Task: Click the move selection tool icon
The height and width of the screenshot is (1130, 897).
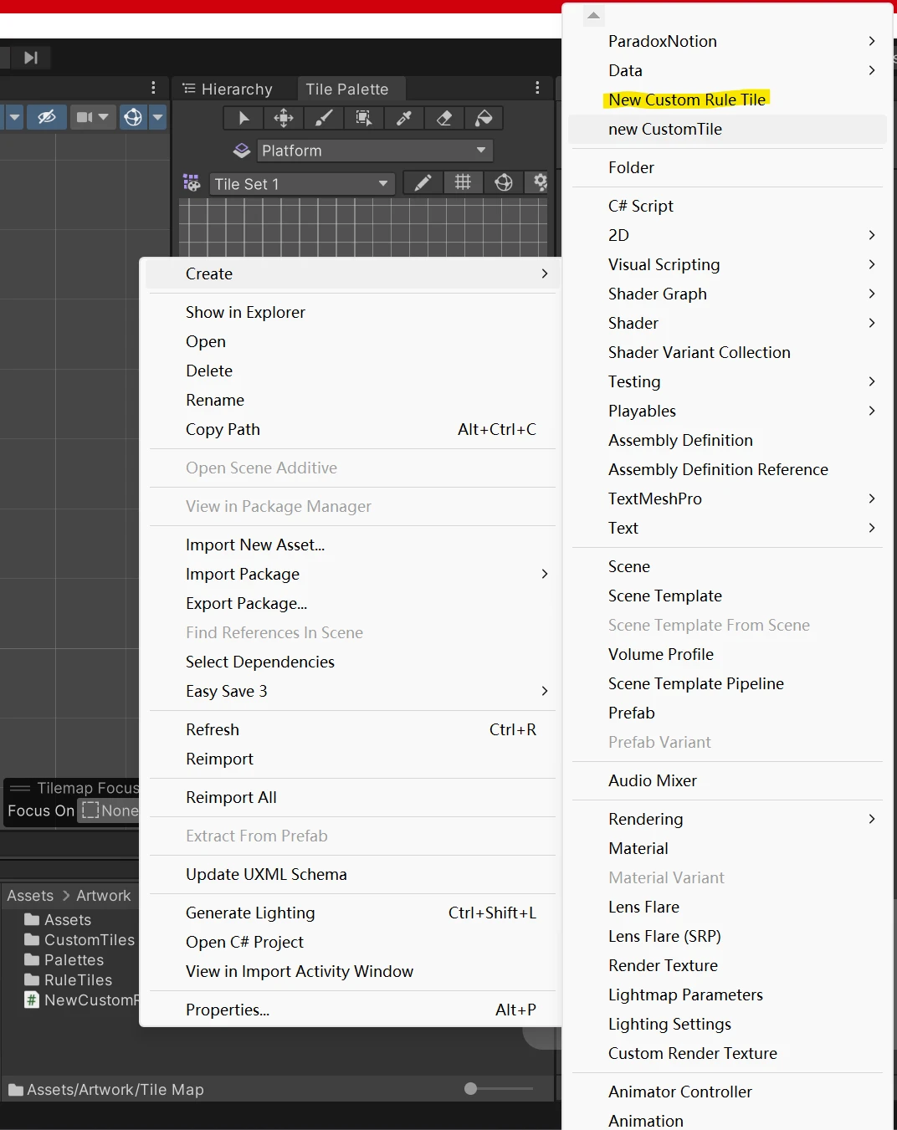Action: (284, 118)
